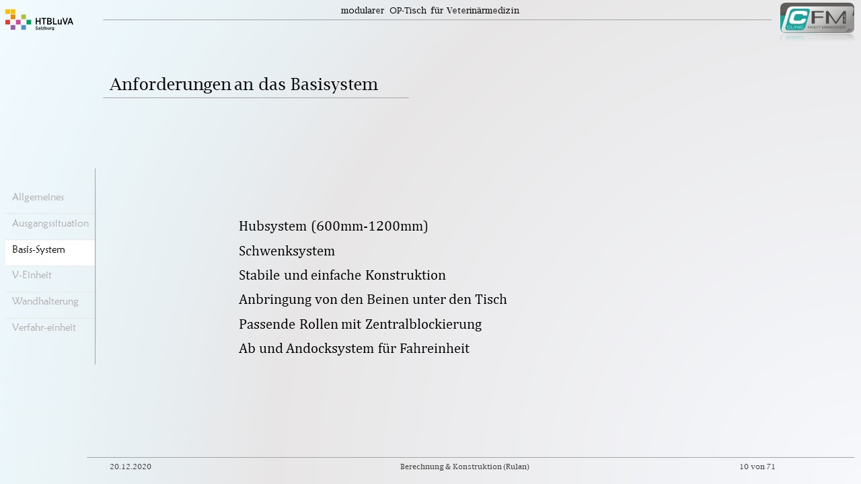Image resolution: width=861 pixels, height=484 pixels.
Task: Click footer text Berechnung & Konstruktion (Rulan)
Action: [x=464, y=467]
